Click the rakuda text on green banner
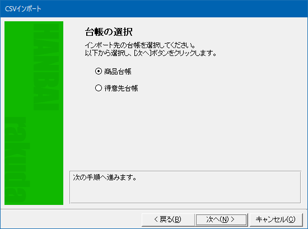Image resolution: width=308 pixels, height=229 pixels. [17, 160]
